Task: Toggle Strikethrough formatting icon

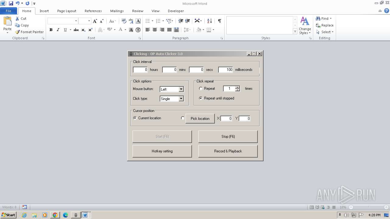Action: pos(76,30)
